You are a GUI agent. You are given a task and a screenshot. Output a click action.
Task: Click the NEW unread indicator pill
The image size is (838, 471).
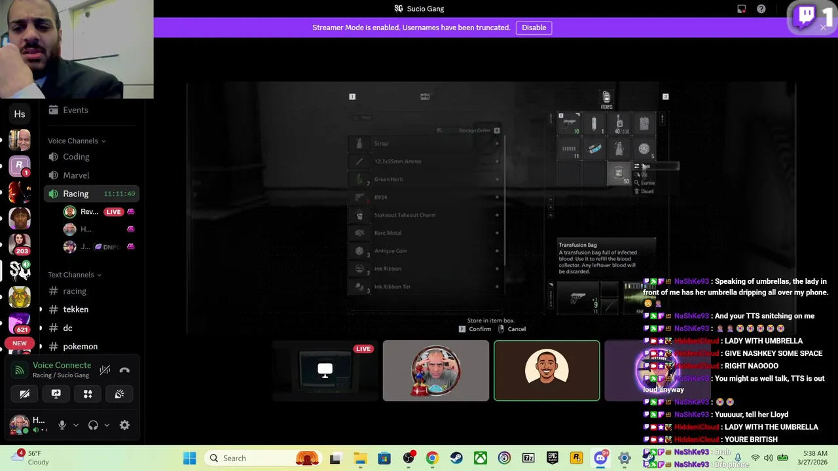(x=20, y=343)
